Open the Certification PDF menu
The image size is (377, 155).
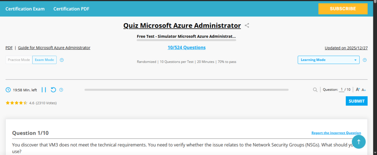coord(71,9)
